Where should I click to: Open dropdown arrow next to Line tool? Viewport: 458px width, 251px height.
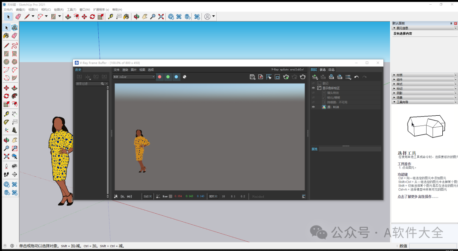tap(33, 17)
